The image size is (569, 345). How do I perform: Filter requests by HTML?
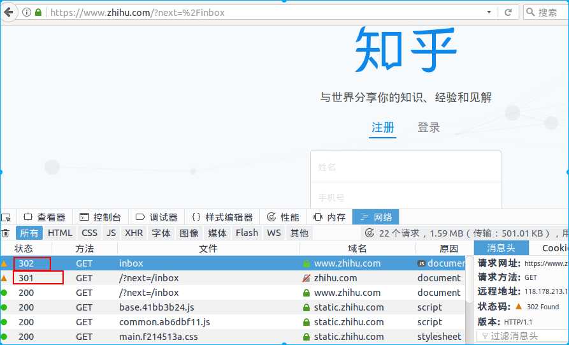(x=60, y=233)
